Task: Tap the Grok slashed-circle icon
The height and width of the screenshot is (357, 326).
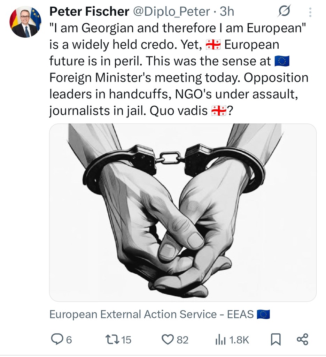Action: [x=284, y=13]
